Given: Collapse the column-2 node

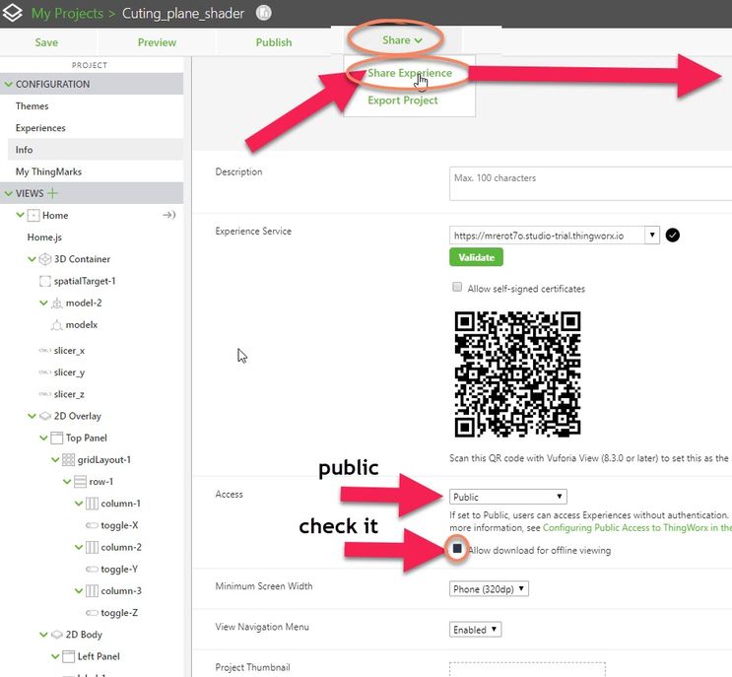Looking at the screenshot, I should [x=79, y=547].
